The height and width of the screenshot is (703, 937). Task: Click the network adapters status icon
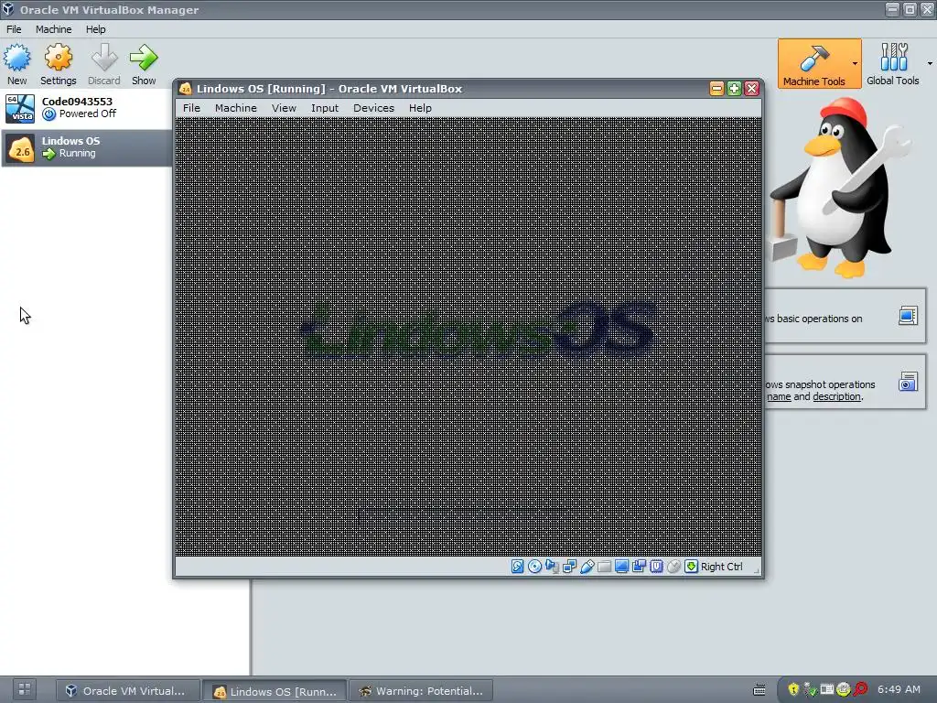click(569, 566)
